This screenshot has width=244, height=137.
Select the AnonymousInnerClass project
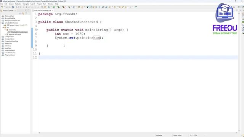(12, 21)
